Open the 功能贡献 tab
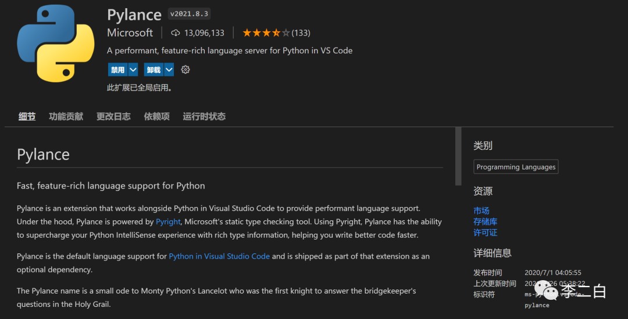The width and height of the screenshot is (628, 319). [x=66, y=117]
